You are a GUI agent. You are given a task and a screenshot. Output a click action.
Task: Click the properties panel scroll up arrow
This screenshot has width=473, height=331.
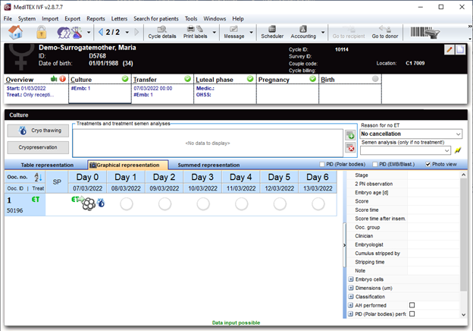(x=463, y=175)
